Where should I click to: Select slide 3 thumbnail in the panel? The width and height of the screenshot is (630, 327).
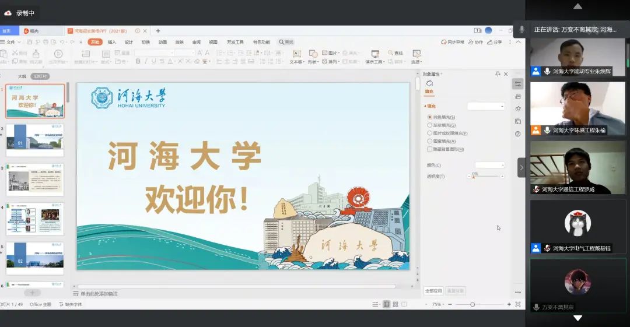coord(35,180)
